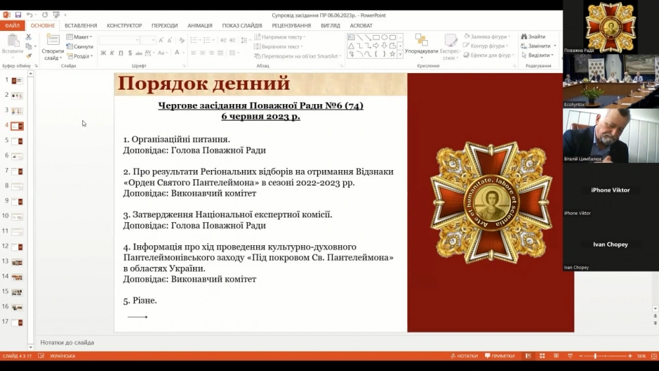The width and height of the screenshot is (659, 371).
Task: Switch to ПОКАЗ СЛАЙДІВ tab
Action: tap(242, 26)
